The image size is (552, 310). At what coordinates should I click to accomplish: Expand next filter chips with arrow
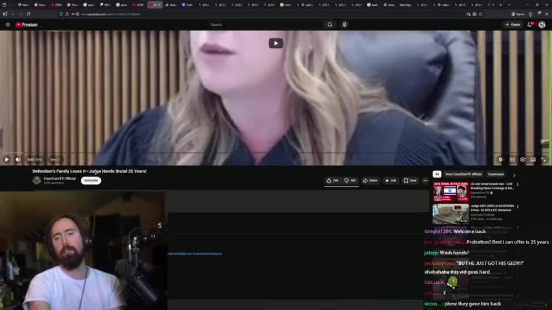514,174
